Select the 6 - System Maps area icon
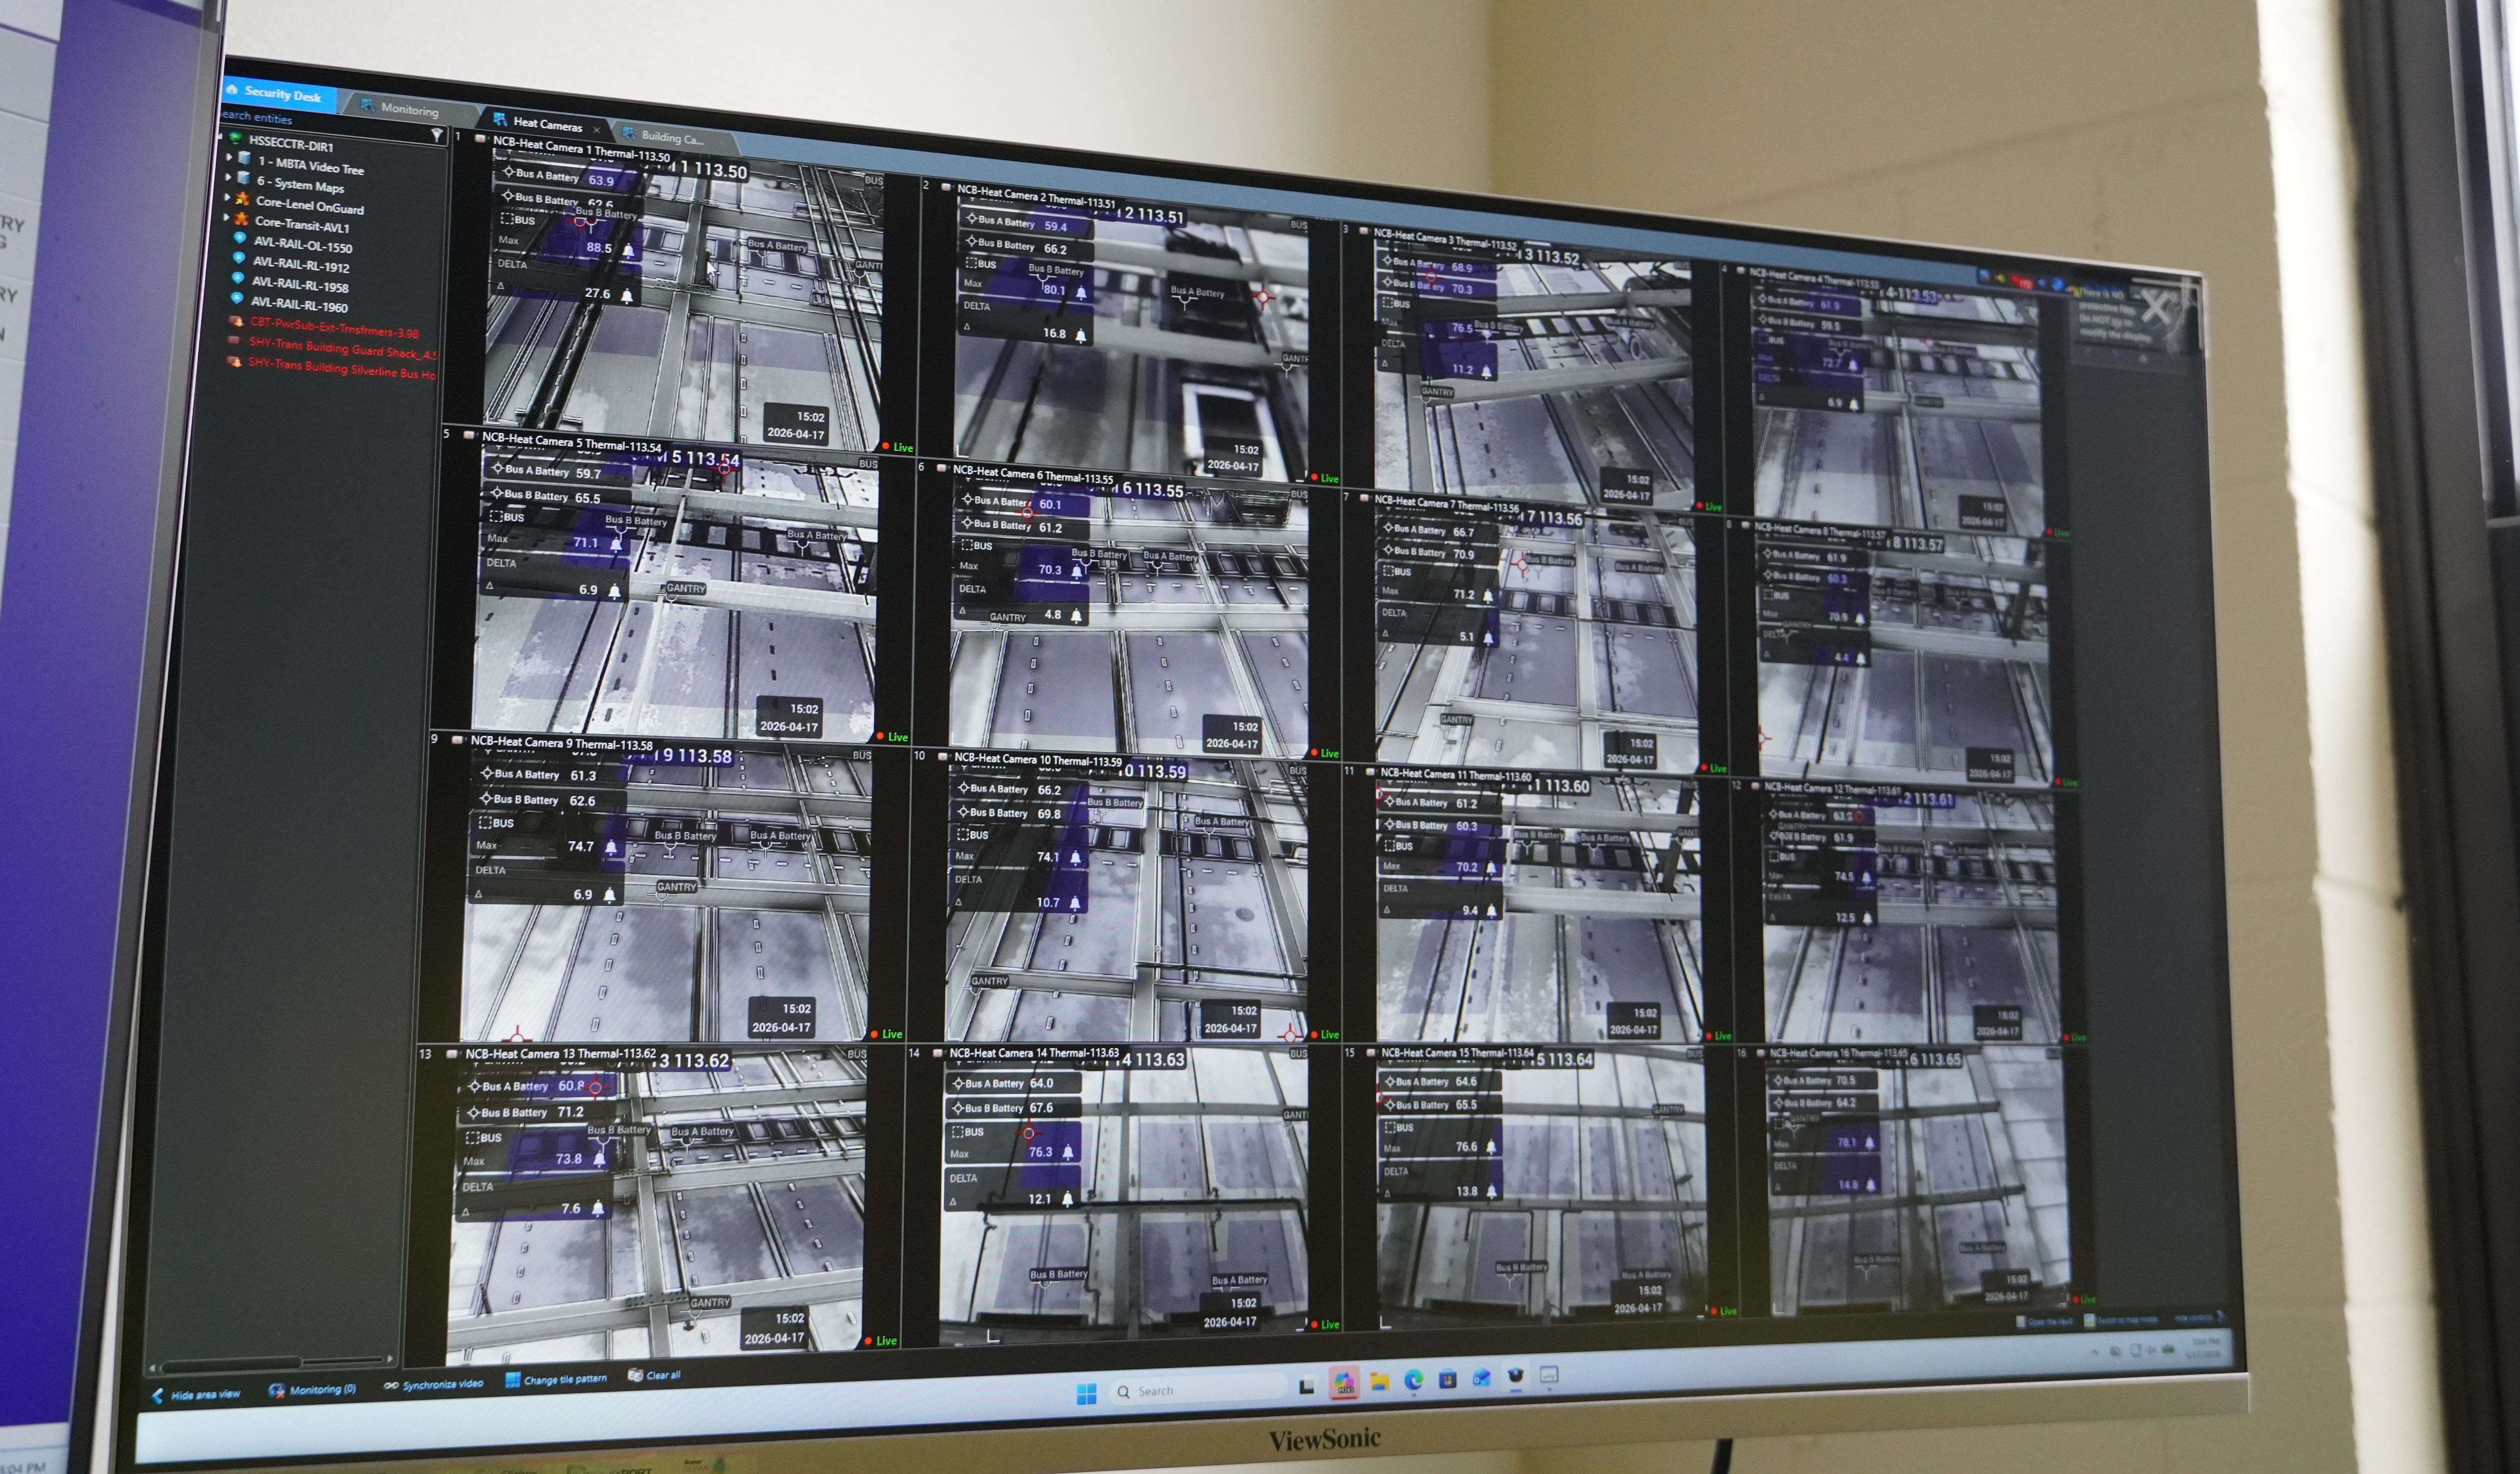2520x1474 pixels. (x=243, y=178)
